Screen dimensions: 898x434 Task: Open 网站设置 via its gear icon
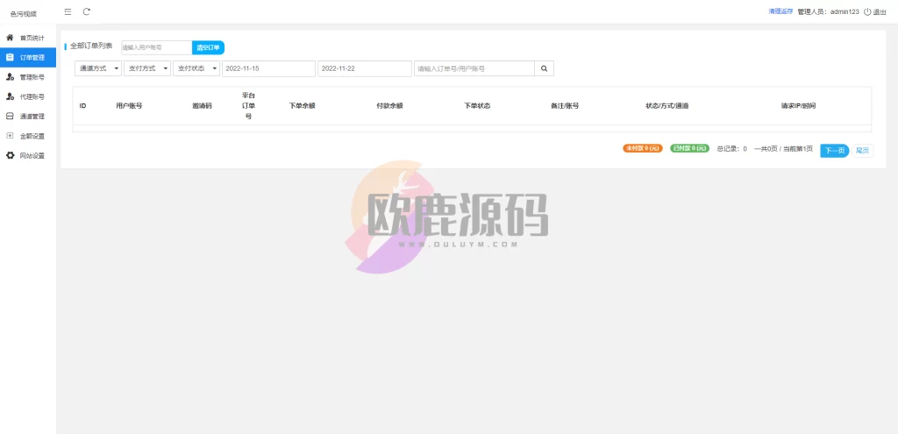pos(10,156)
